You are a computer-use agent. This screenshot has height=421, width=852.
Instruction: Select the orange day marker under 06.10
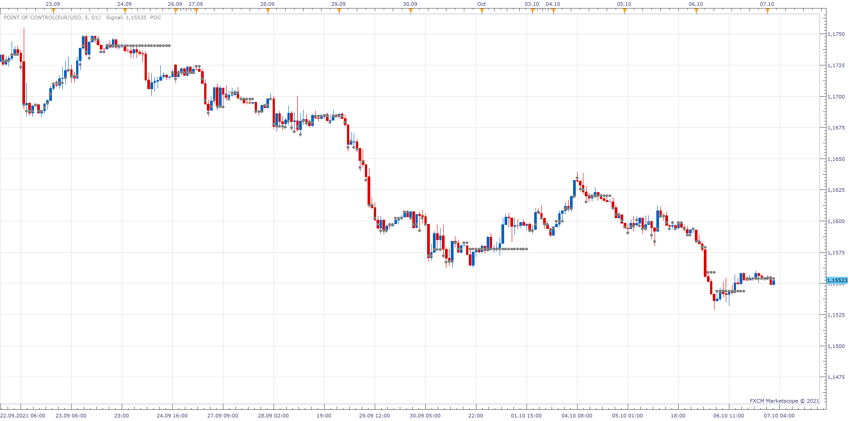pos(696,11)
